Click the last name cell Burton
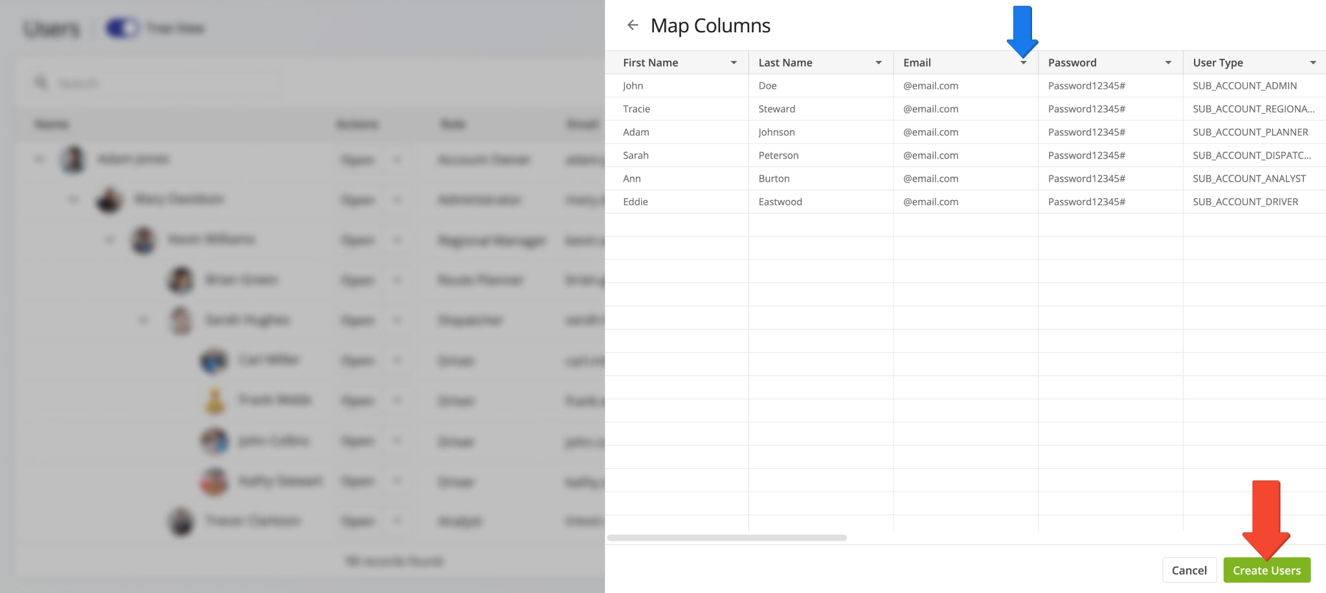 (821, 179)
